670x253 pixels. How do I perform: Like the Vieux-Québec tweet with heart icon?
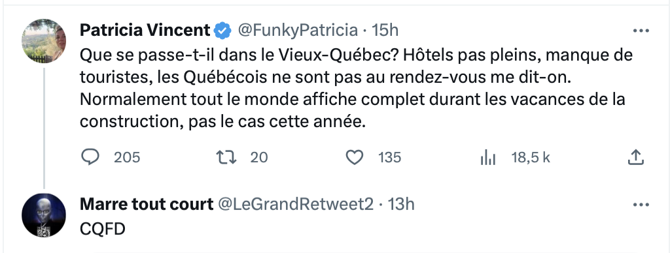click(354, 158)
